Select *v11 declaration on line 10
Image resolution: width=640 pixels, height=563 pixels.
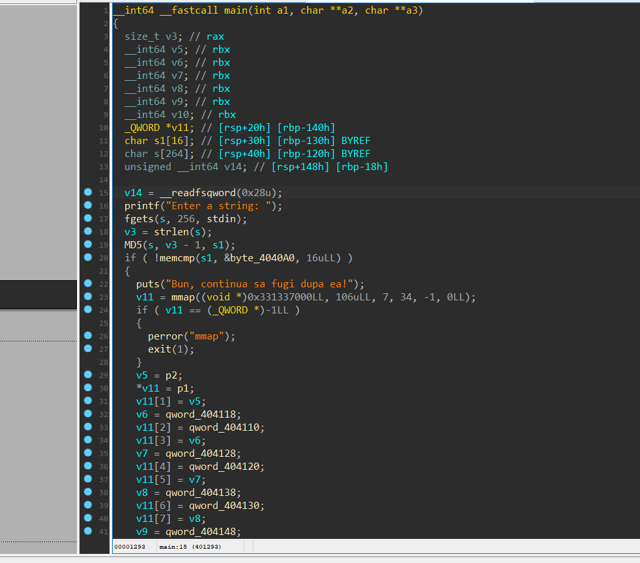point(177,128)
